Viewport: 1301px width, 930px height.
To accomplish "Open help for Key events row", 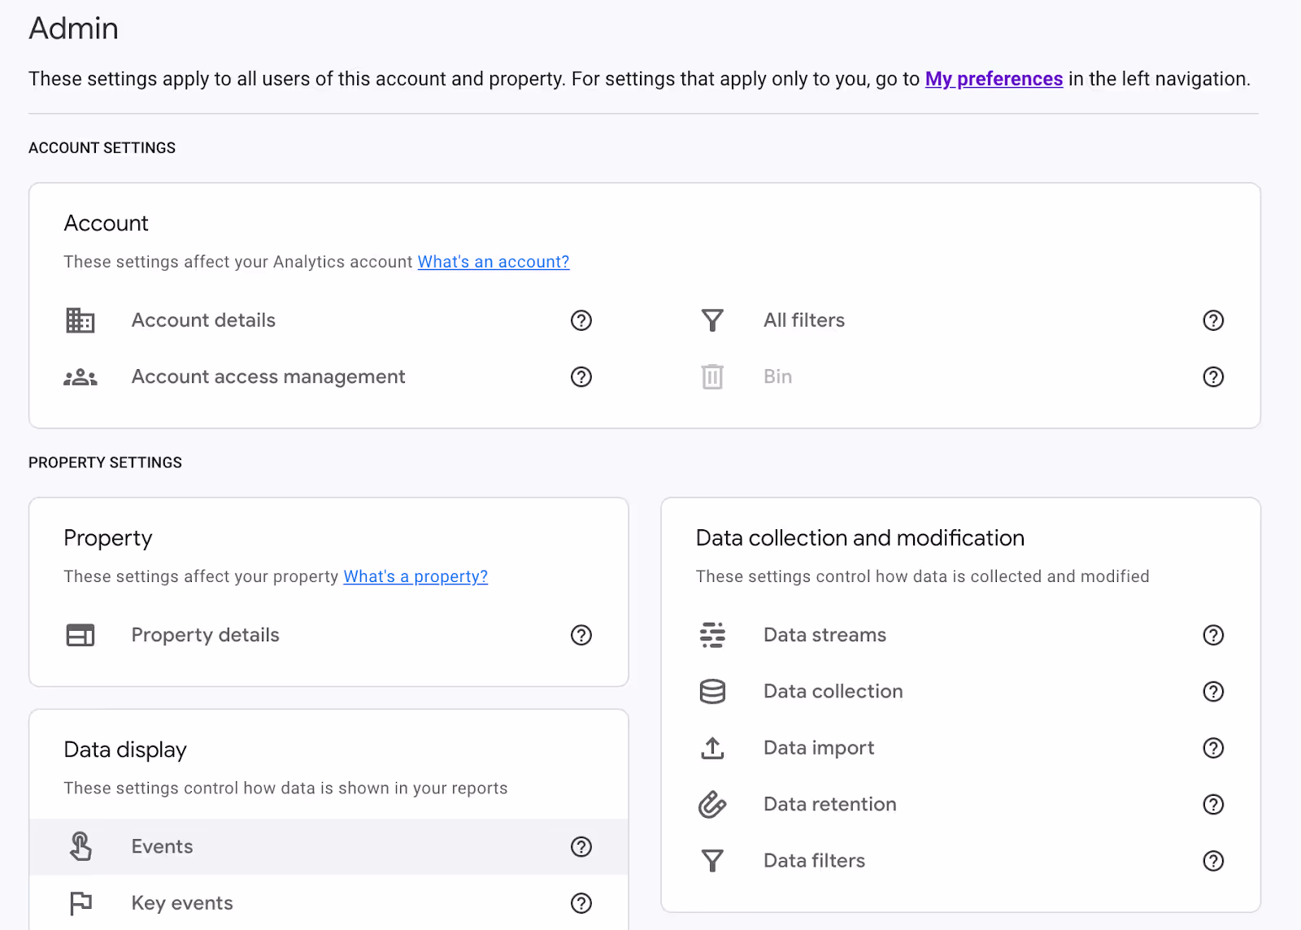I will click(581, 903).
